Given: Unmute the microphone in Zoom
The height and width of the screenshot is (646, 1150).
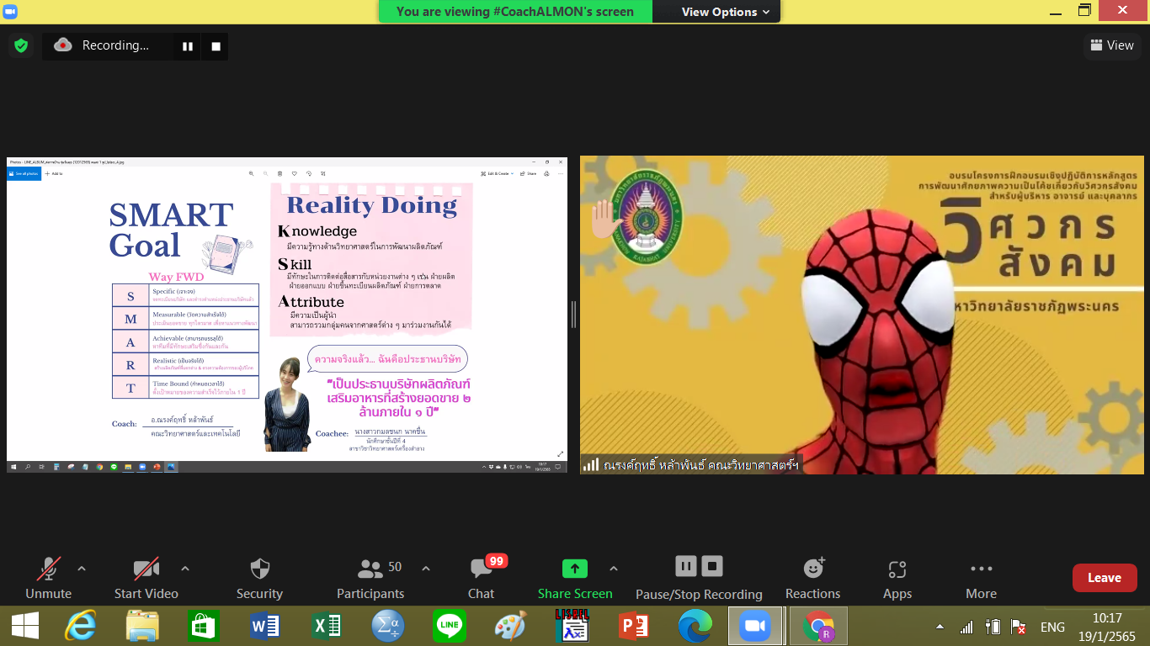Looking at the screenshot, I should click(48, 579).
